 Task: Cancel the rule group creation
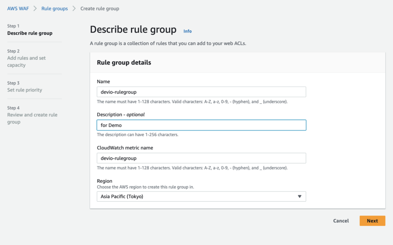pyautogui.click(x=341, y=220)
